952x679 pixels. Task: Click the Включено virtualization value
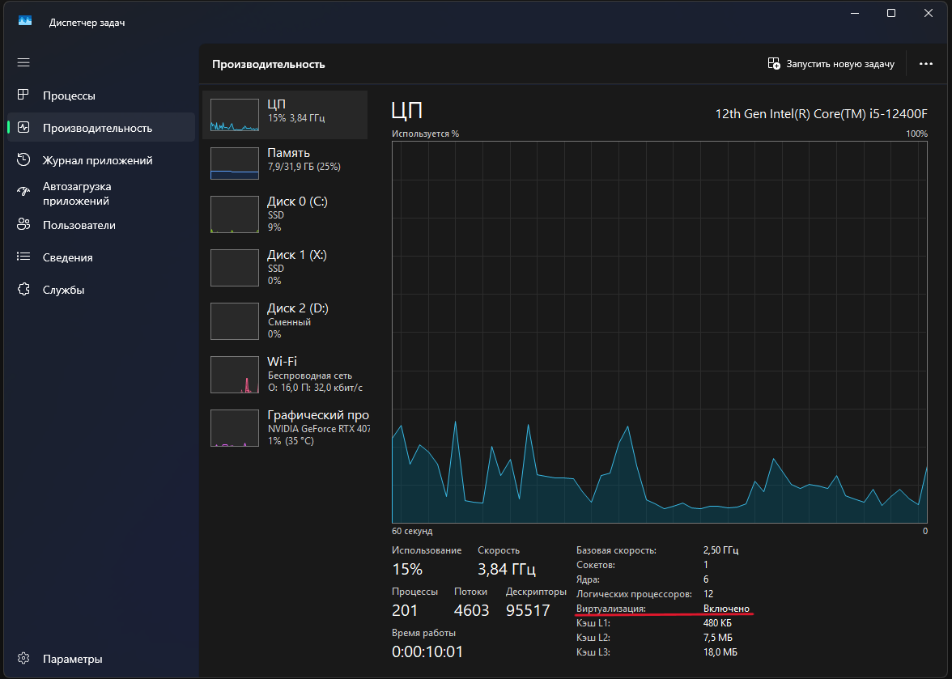[x=726, y=609]
